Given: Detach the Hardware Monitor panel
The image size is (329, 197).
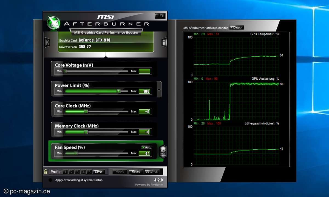Looking at the screenshot, I should 236,28.
